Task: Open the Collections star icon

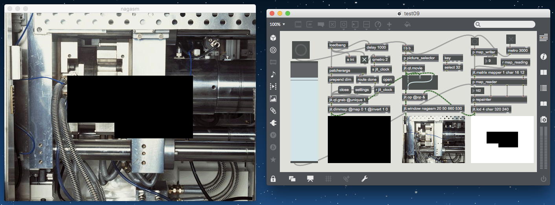Action: coord(273,160)
